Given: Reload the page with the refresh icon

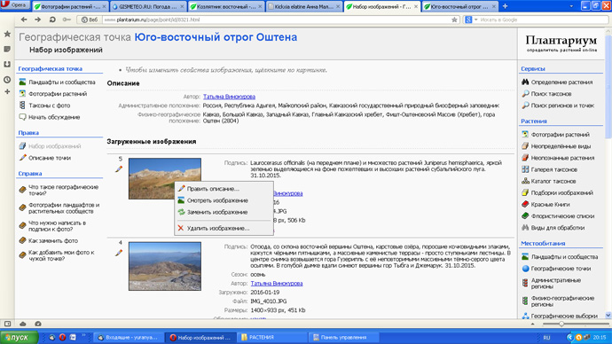Looking at the screenshot, I should click(52, 20).
